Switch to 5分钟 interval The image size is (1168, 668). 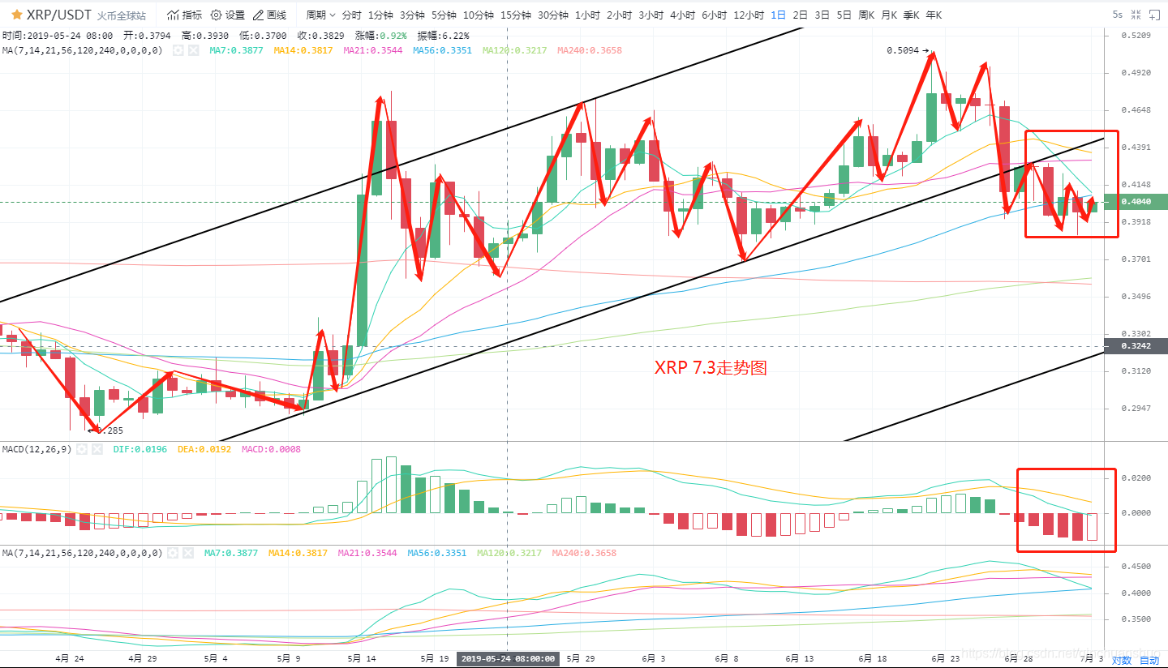tap(444, 15)
